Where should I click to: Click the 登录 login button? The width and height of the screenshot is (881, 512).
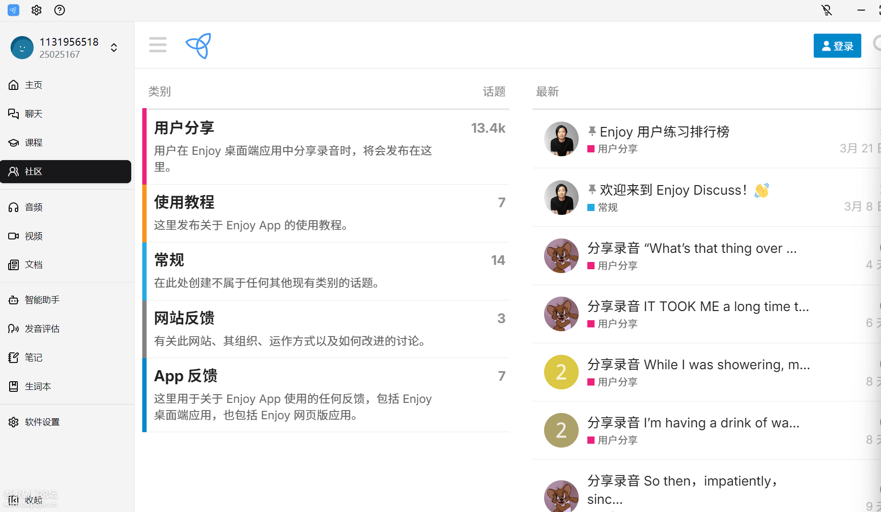click(x=837, y=46)
